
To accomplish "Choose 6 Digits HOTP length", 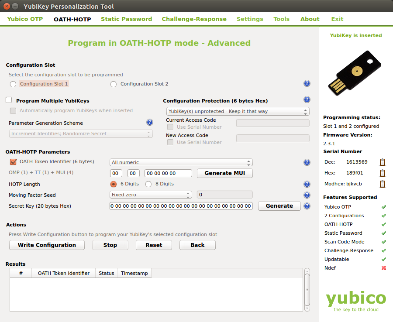I will pyautogui.click(x=114, y=184).
